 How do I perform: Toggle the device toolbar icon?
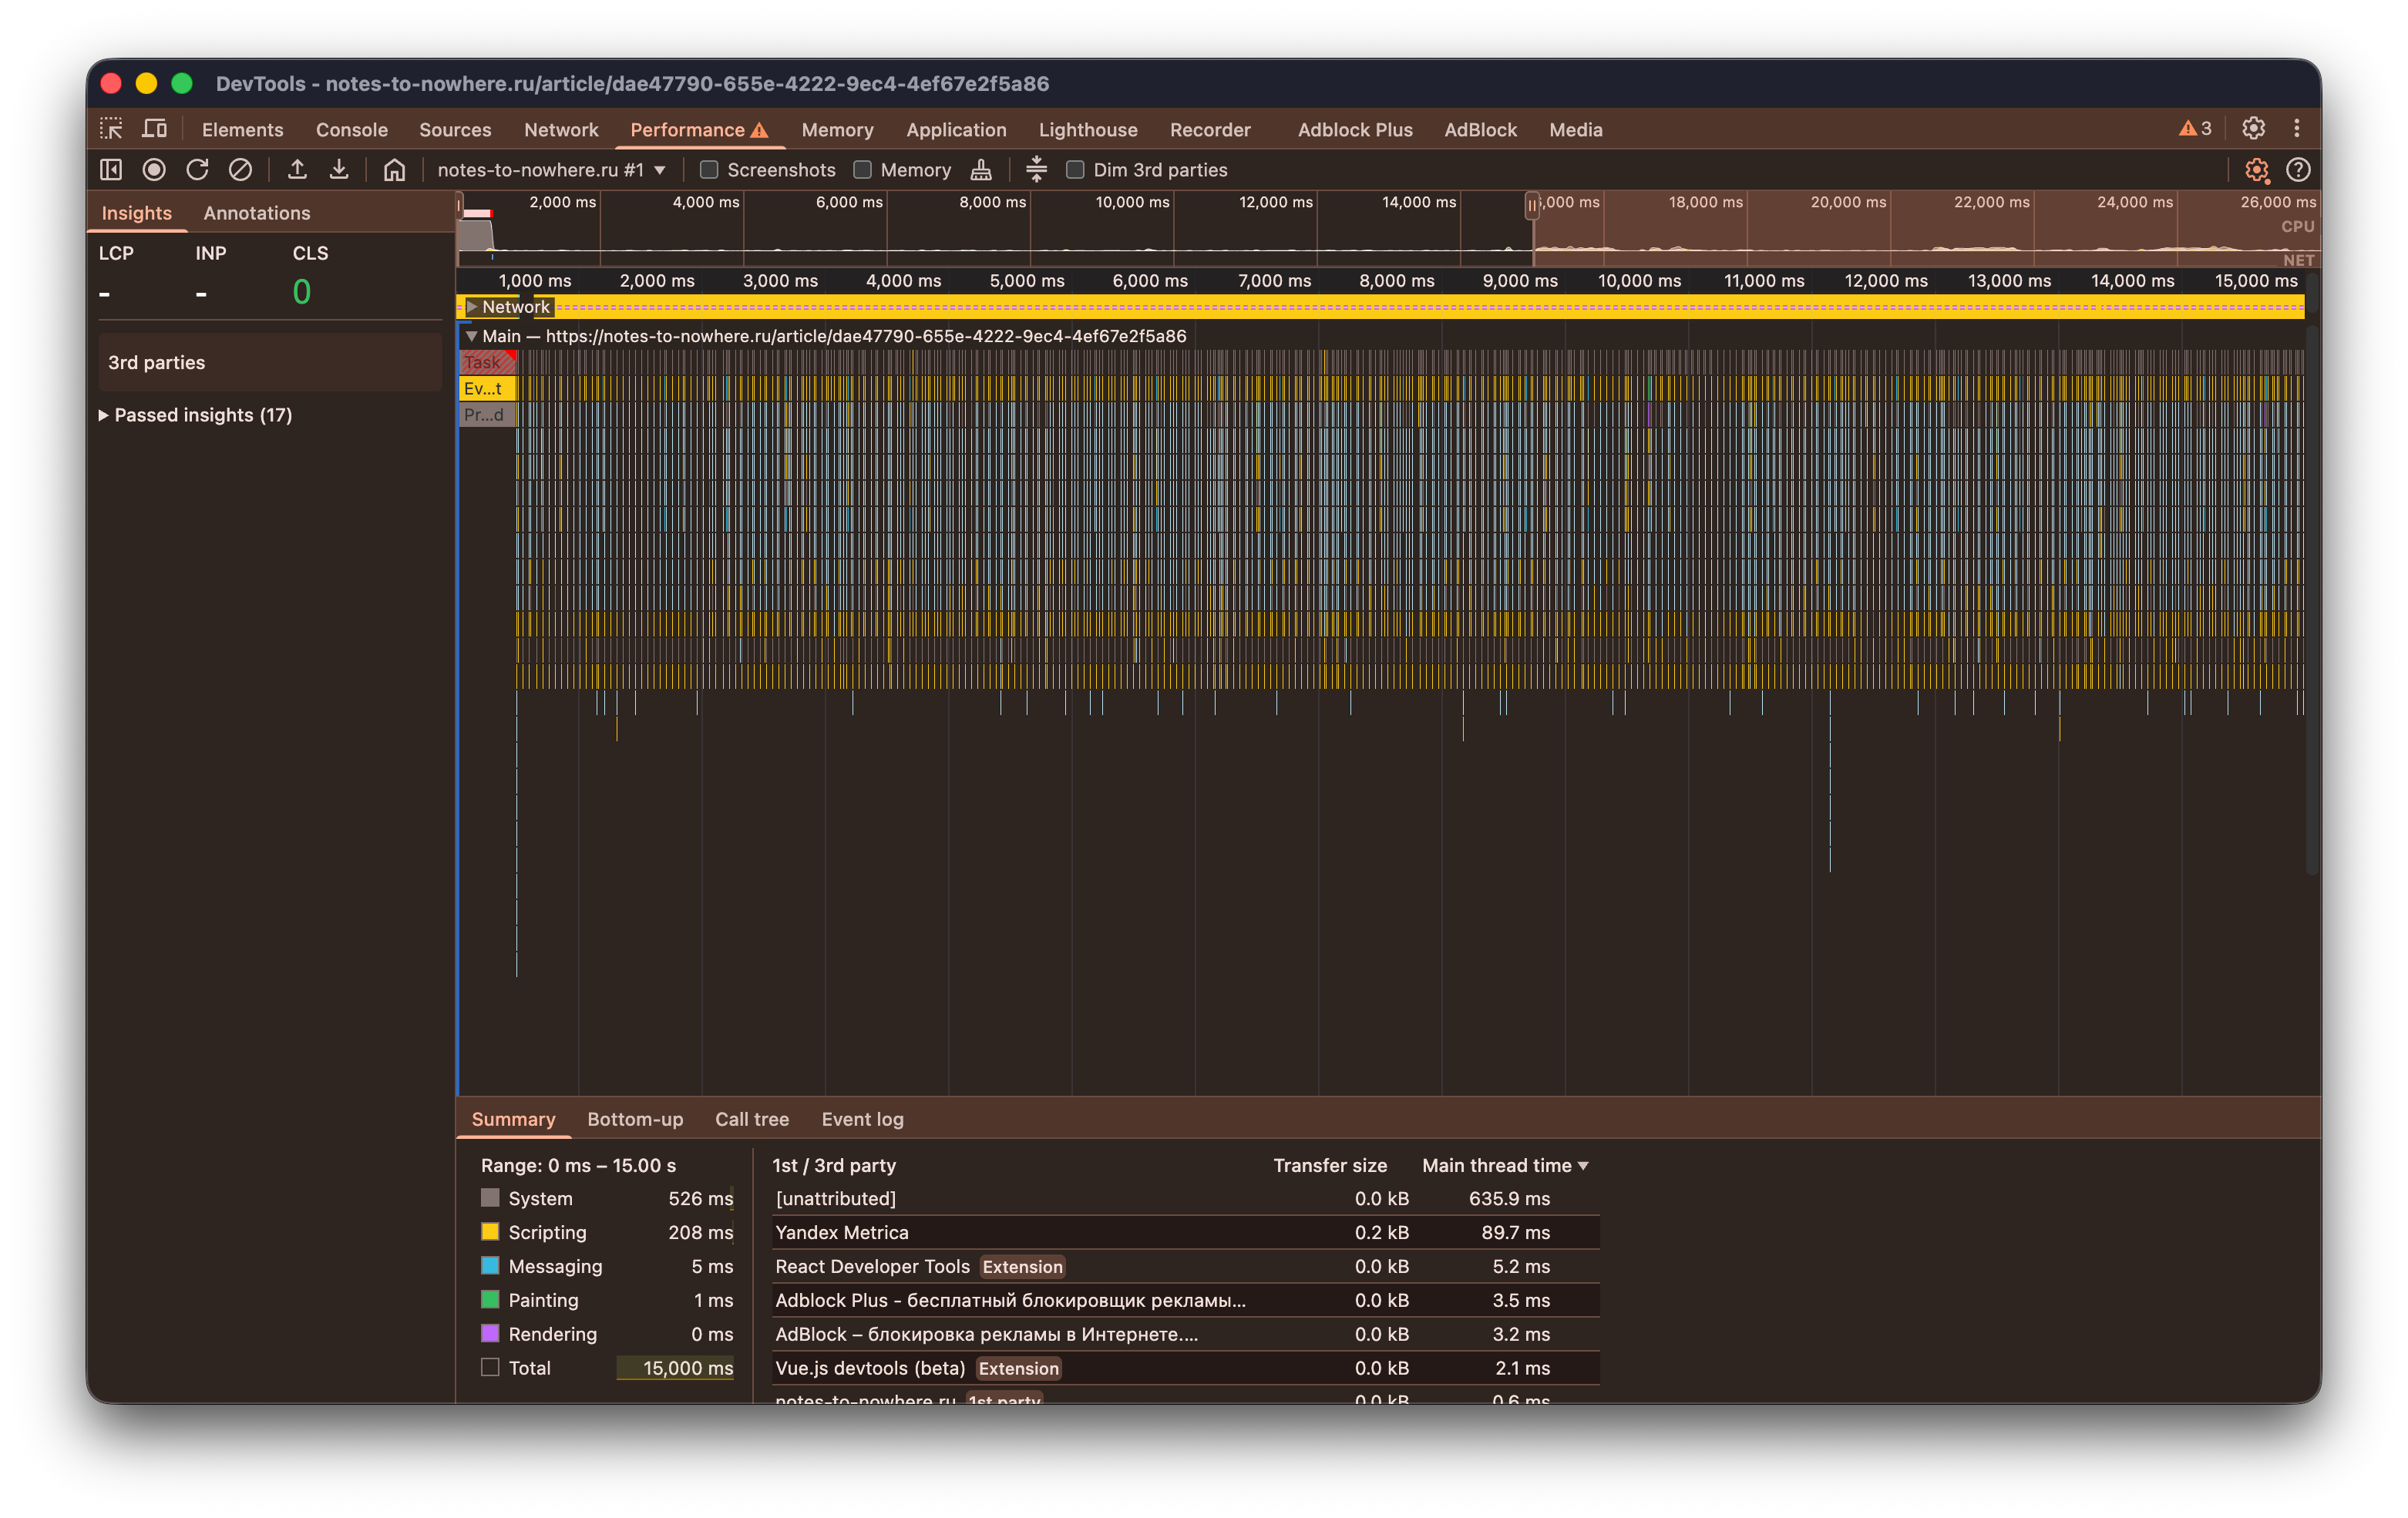coord(154,129)
